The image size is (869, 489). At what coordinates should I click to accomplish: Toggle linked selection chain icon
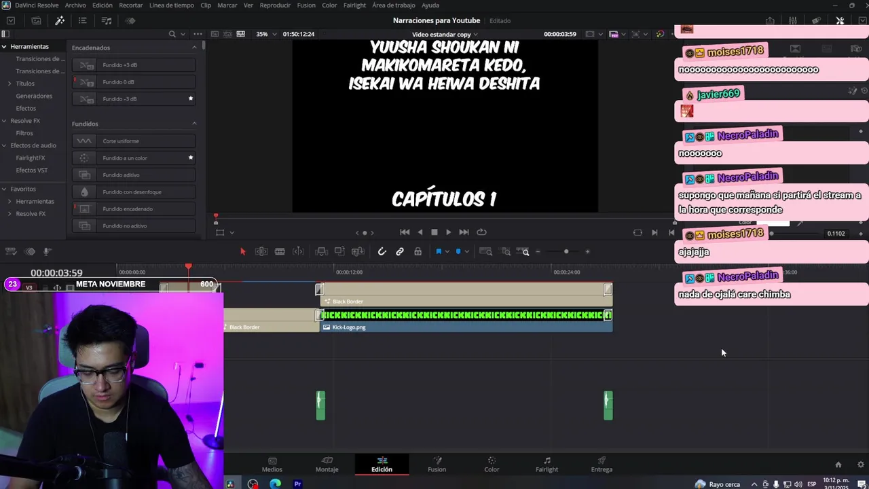coord(400,251)
